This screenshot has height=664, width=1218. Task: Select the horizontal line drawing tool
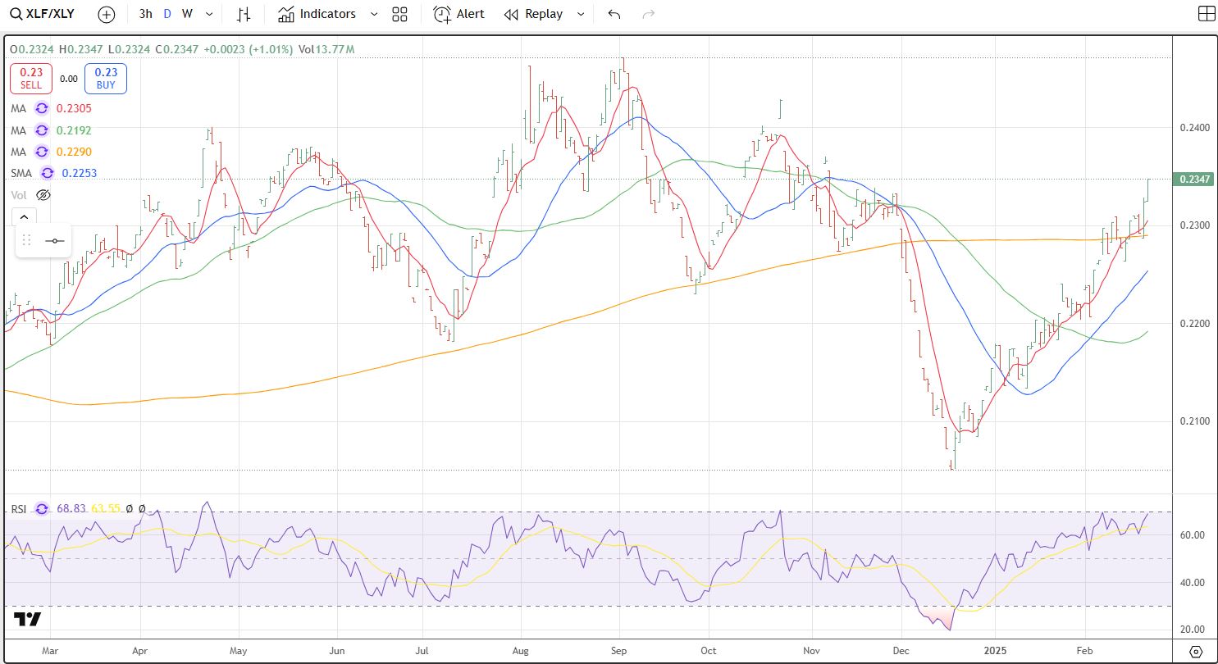point(55,240)
